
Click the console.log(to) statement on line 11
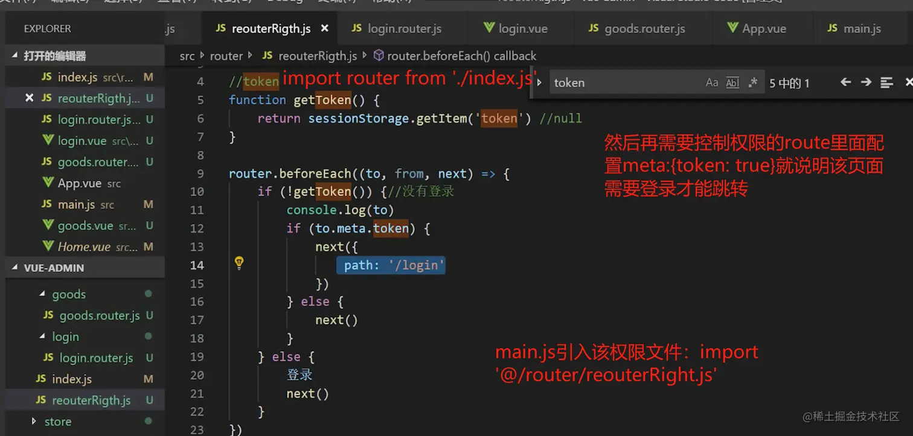point(340,210)
